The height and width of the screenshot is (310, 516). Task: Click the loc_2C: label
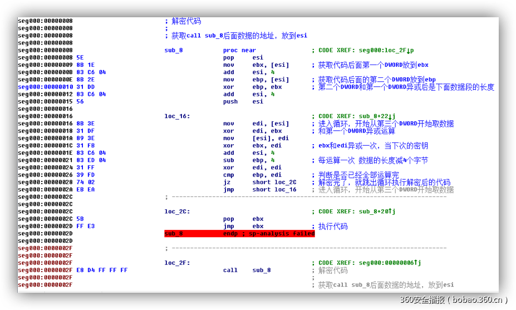(177, 211)
